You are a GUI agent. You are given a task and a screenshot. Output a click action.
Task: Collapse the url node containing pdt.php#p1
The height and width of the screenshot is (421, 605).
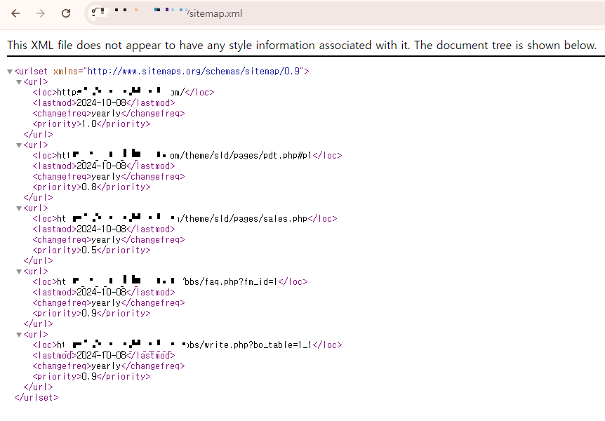(x=18, y=145)
